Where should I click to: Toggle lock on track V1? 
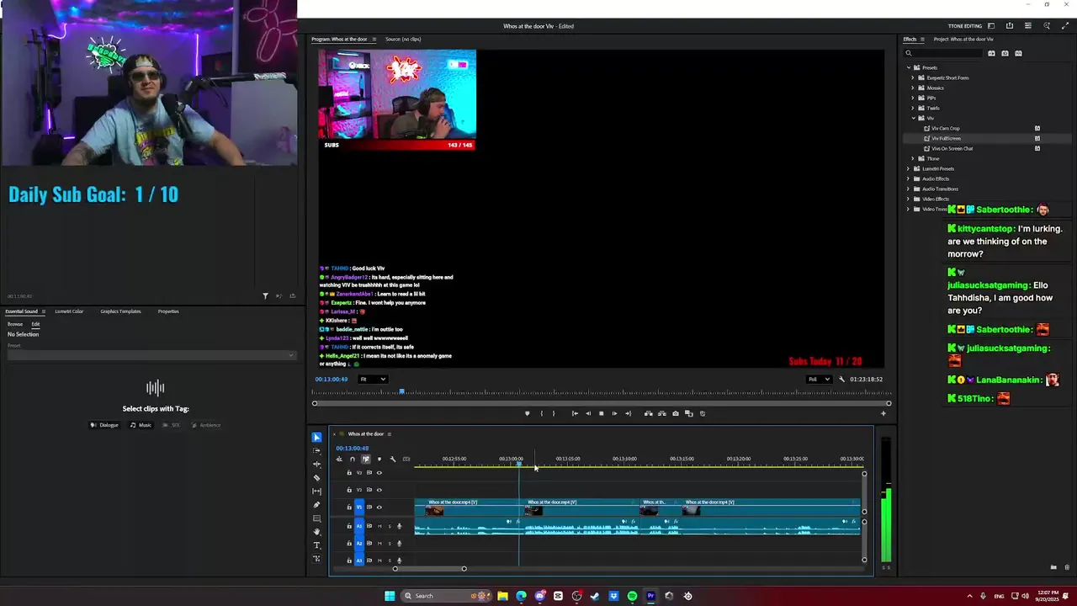point(349,507)
